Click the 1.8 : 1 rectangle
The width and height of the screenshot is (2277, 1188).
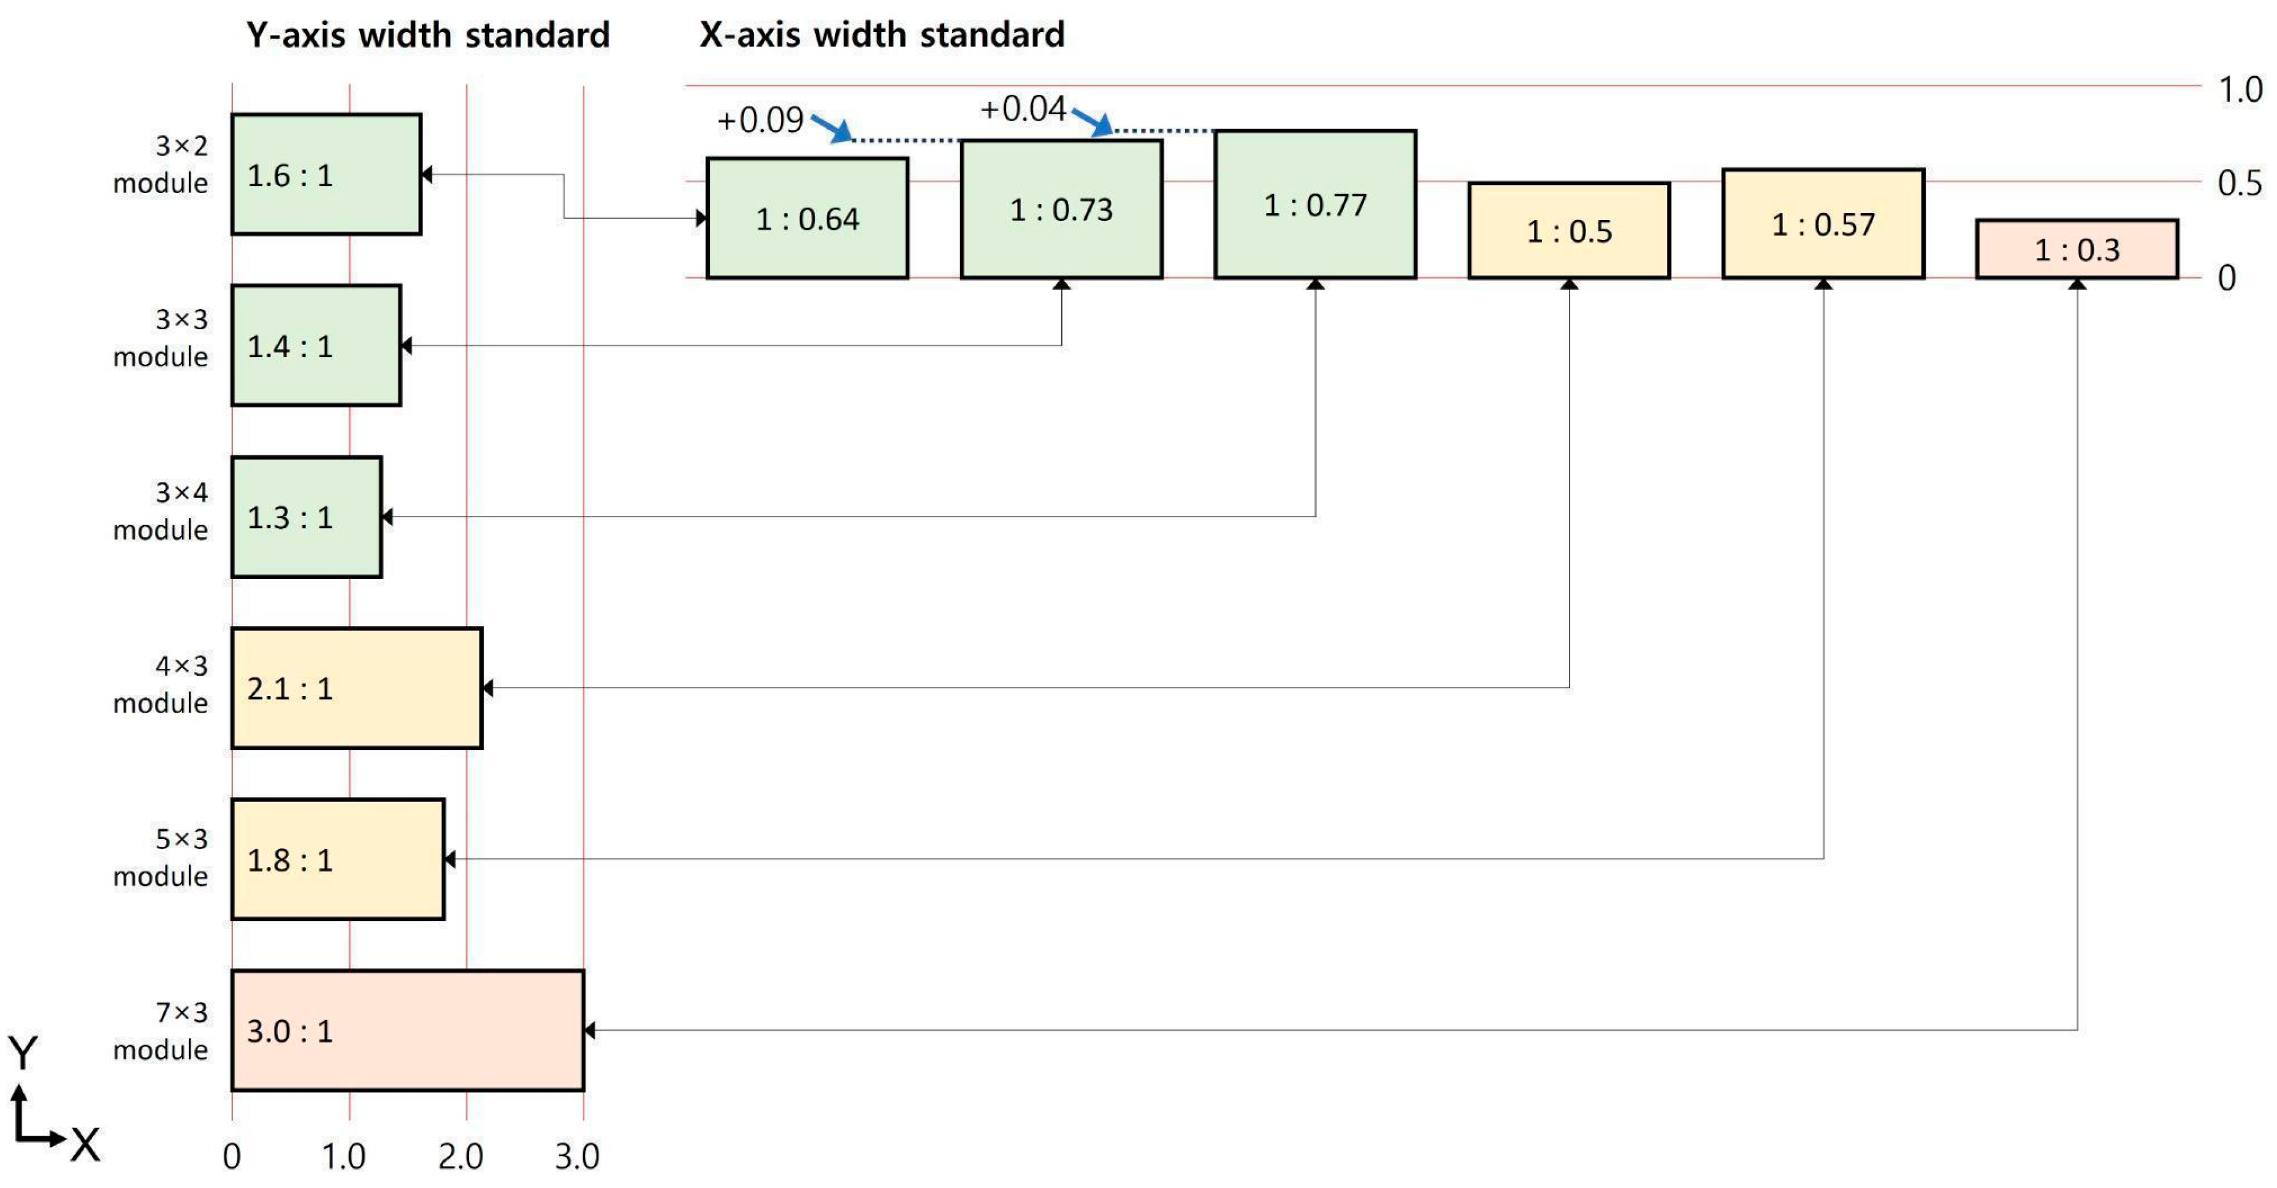pyautogui.click(x=338, y=860)
